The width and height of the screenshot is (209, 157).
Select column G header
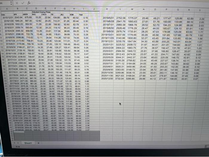(x=64, y=9)
